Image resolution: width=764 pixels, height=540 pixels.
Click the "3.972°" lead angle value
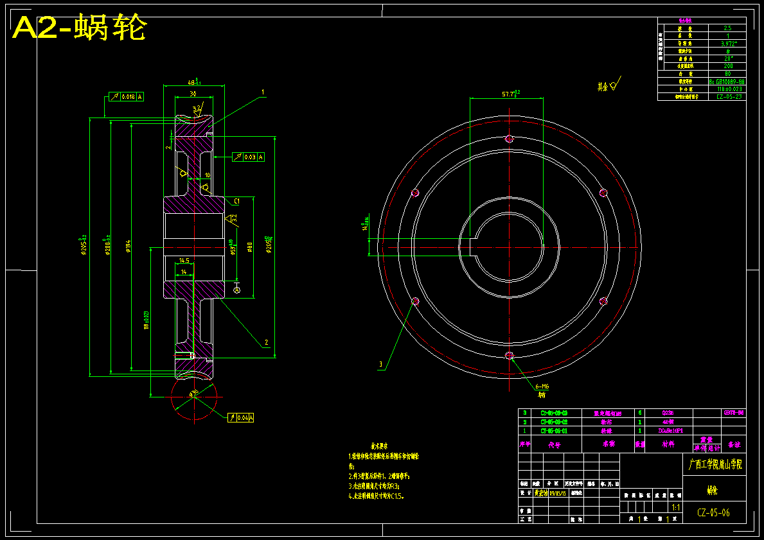pos(727,43)
